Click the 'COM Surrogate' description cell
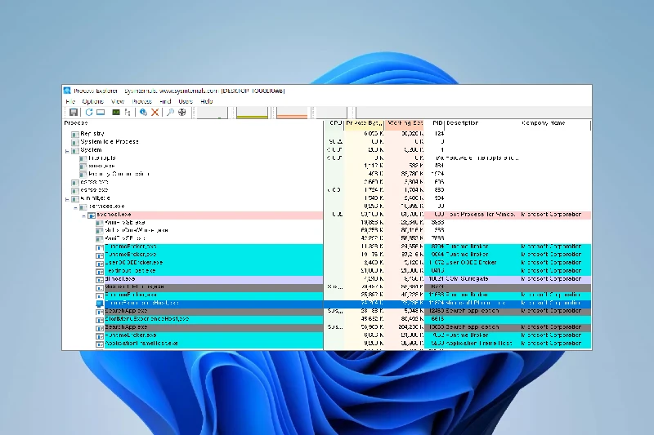Screen dimensions: 654x435 click(x=467, y=279)
